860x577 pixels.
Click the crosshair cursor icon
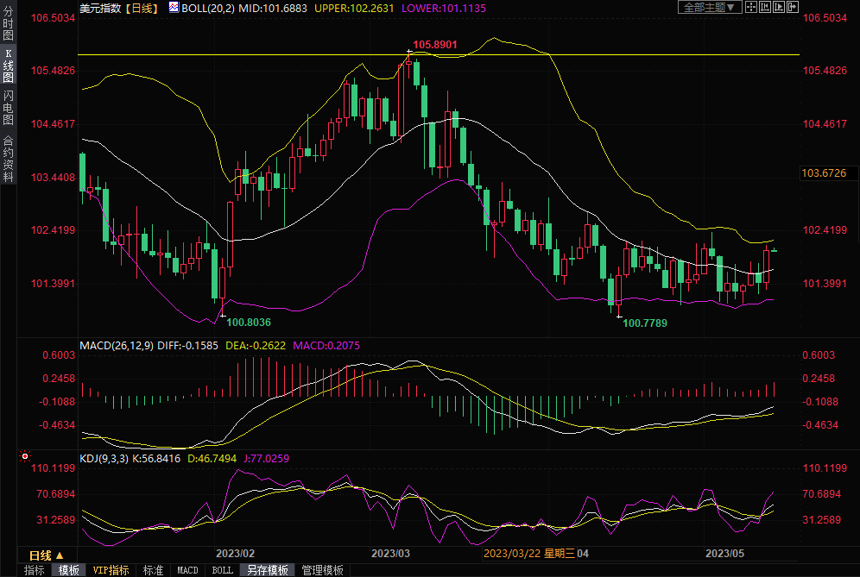coord(751,8)
